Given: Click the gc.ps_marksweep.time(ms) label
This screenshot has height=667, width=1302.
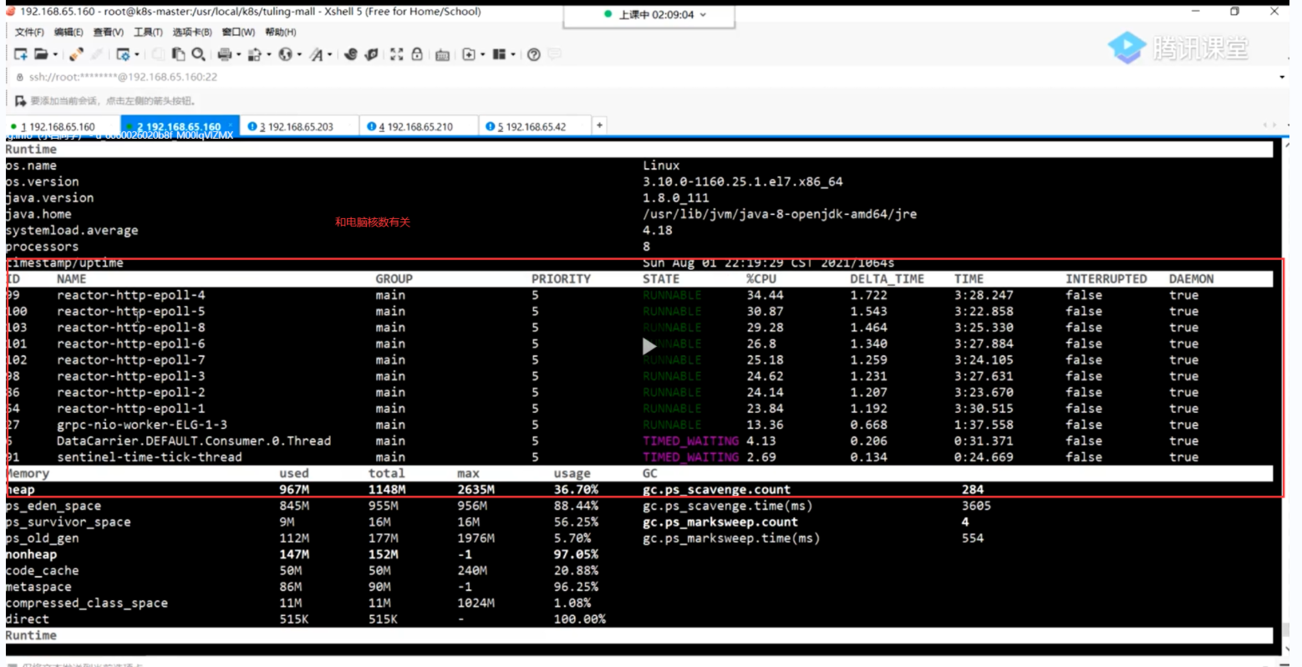Looking at the screenshot, I should tap(731, 538).
